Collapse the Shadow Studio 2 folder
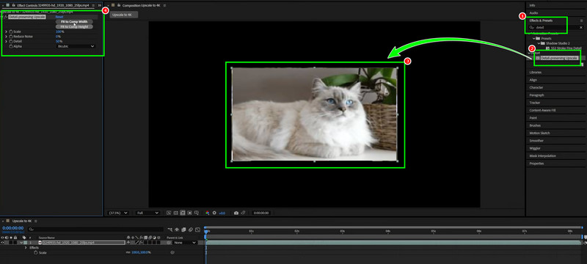Screen dimensions: 587x264 point(539,43)
